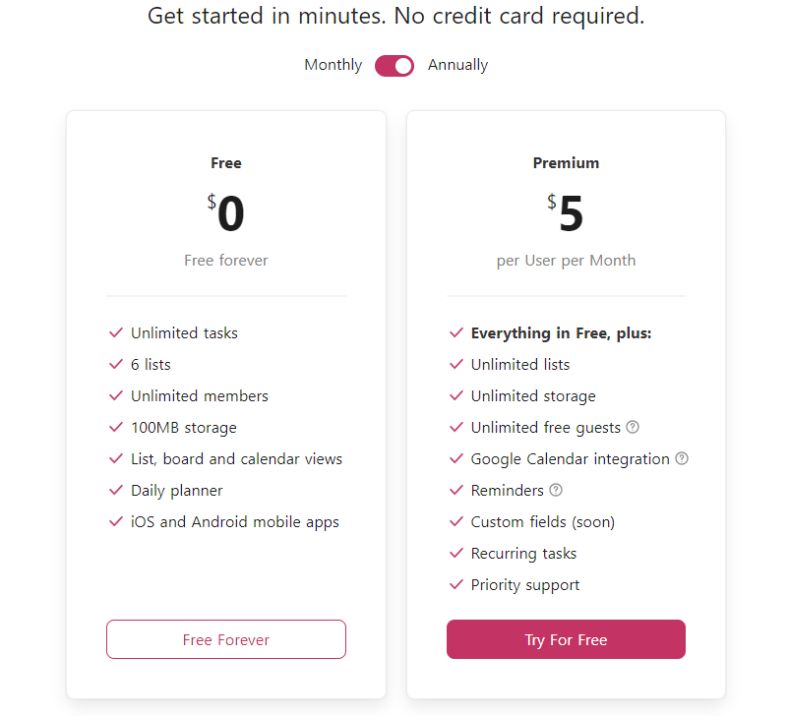Click the Free plan heading
Viewport: 789px width, 716px height.
tap(226, 163)
